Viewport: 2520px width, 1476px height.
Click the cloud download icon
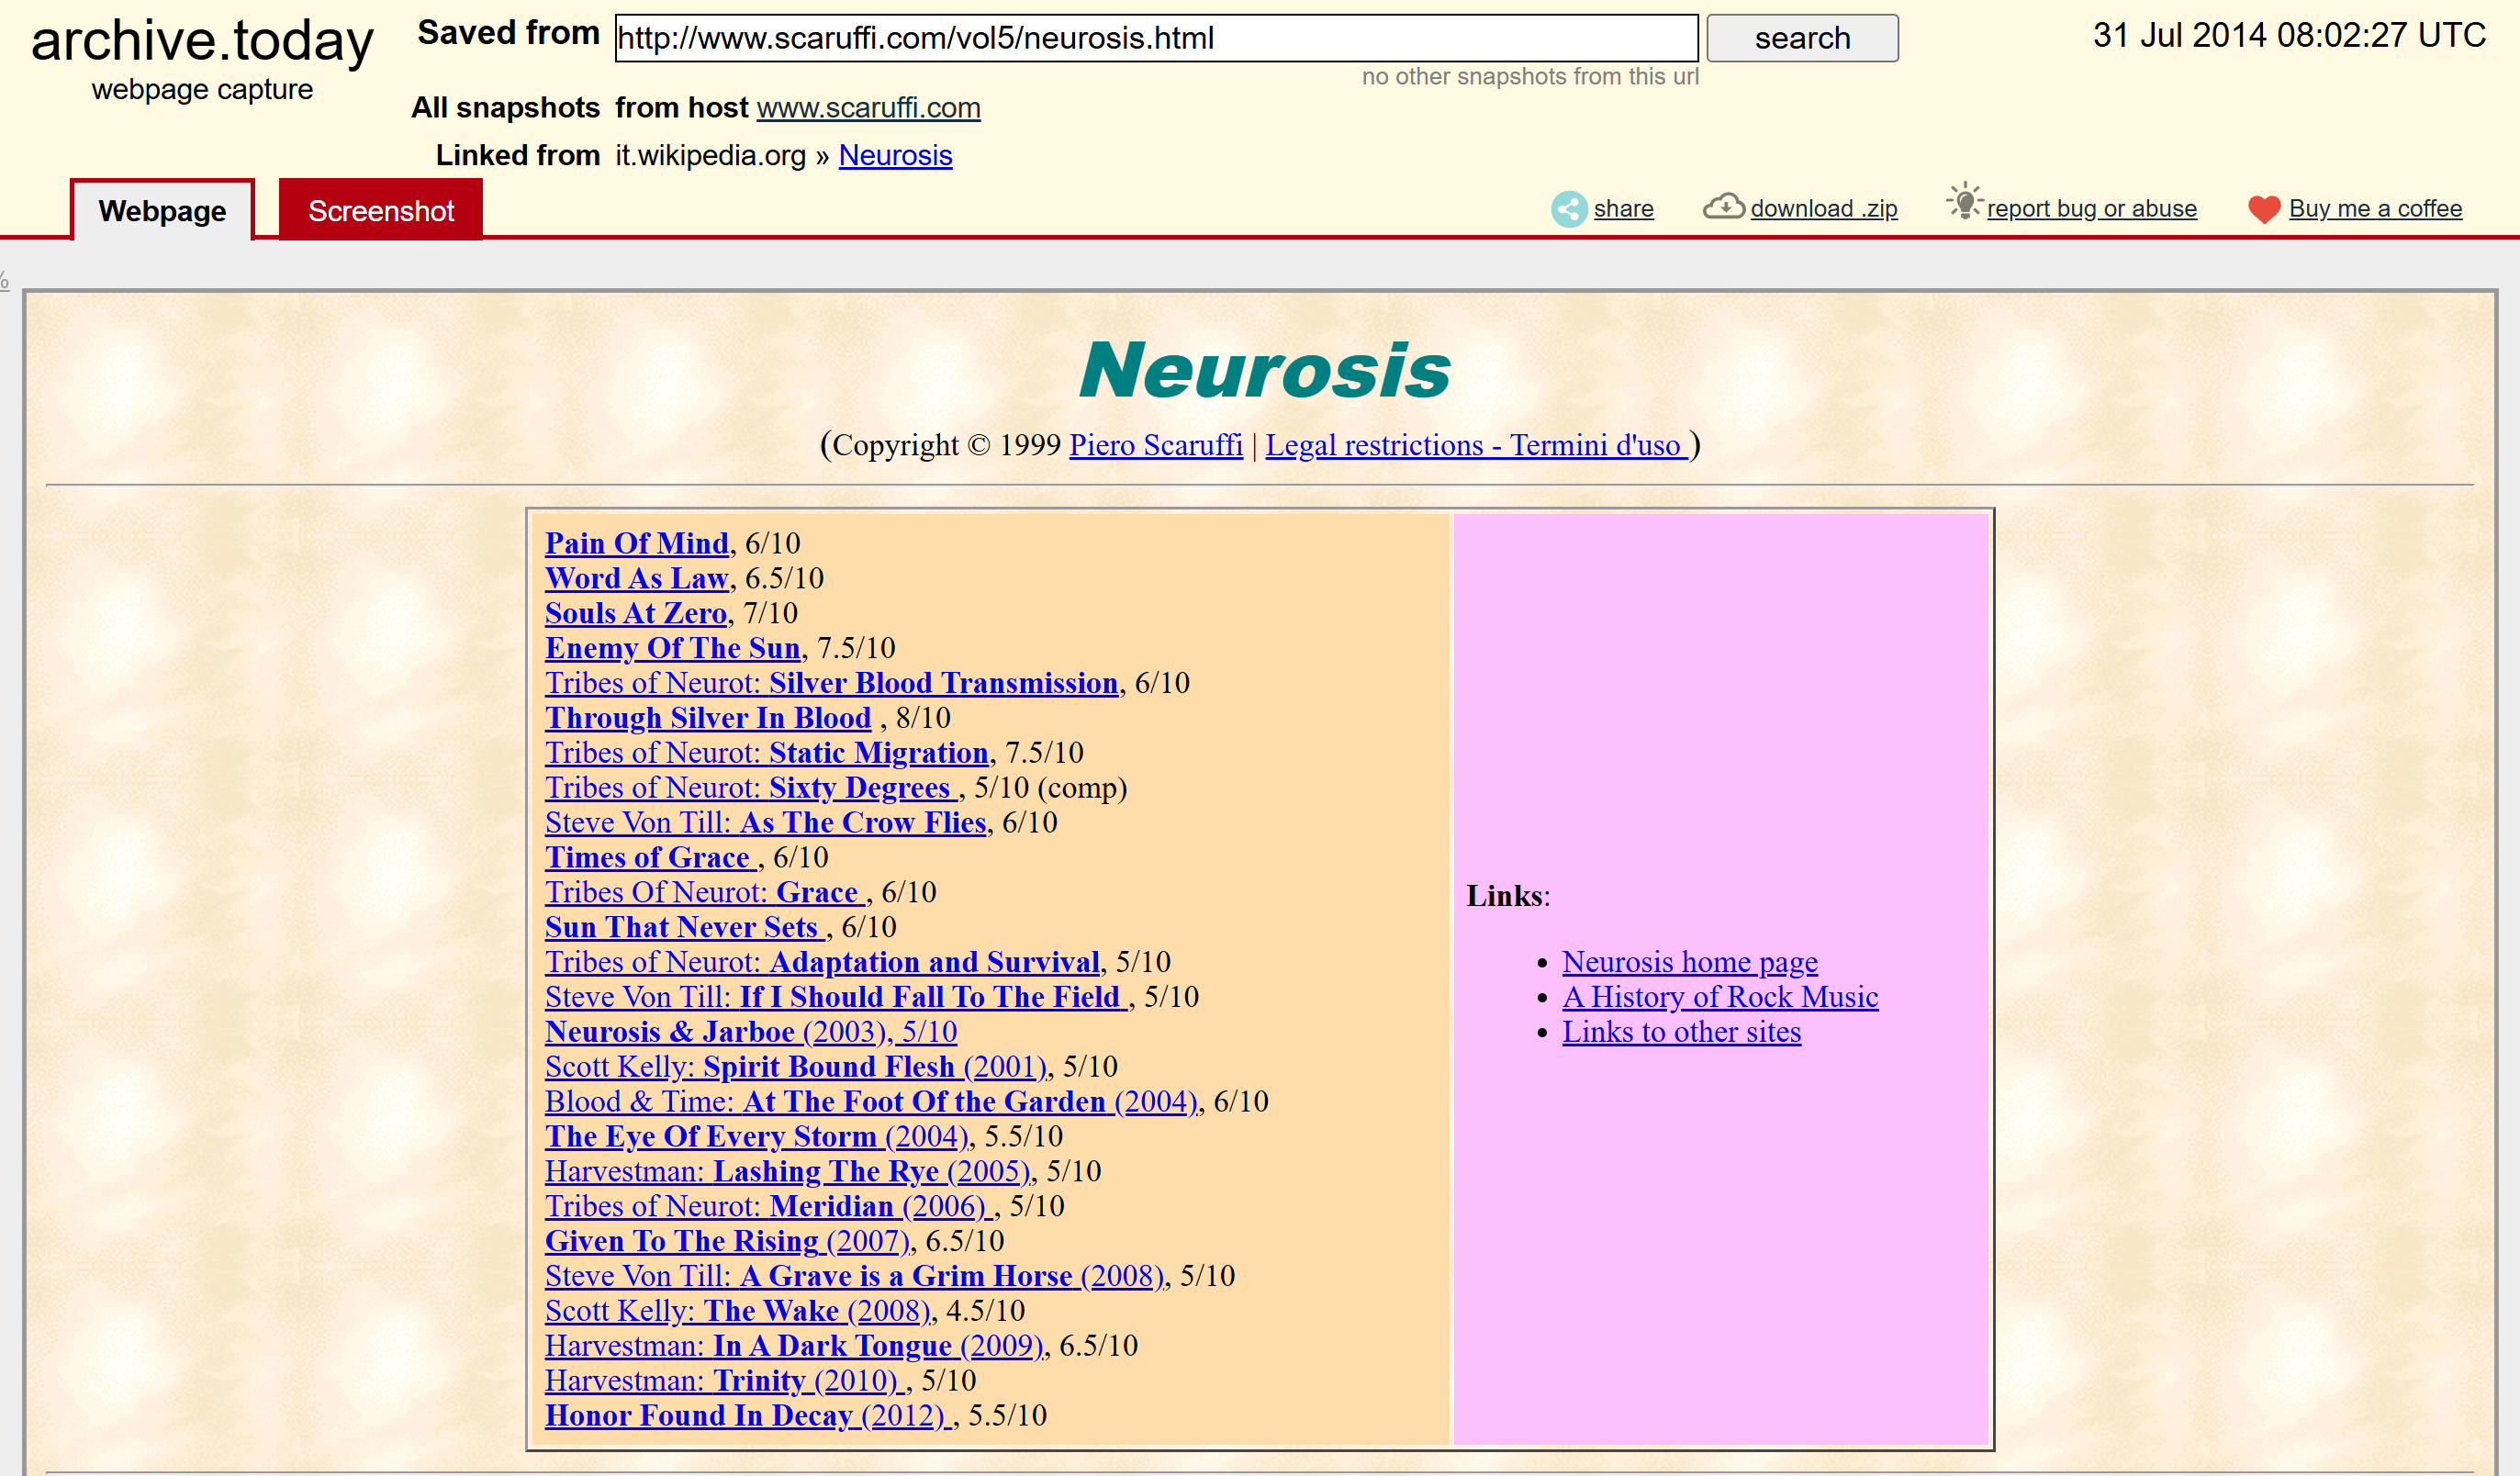coord(1723,207)
